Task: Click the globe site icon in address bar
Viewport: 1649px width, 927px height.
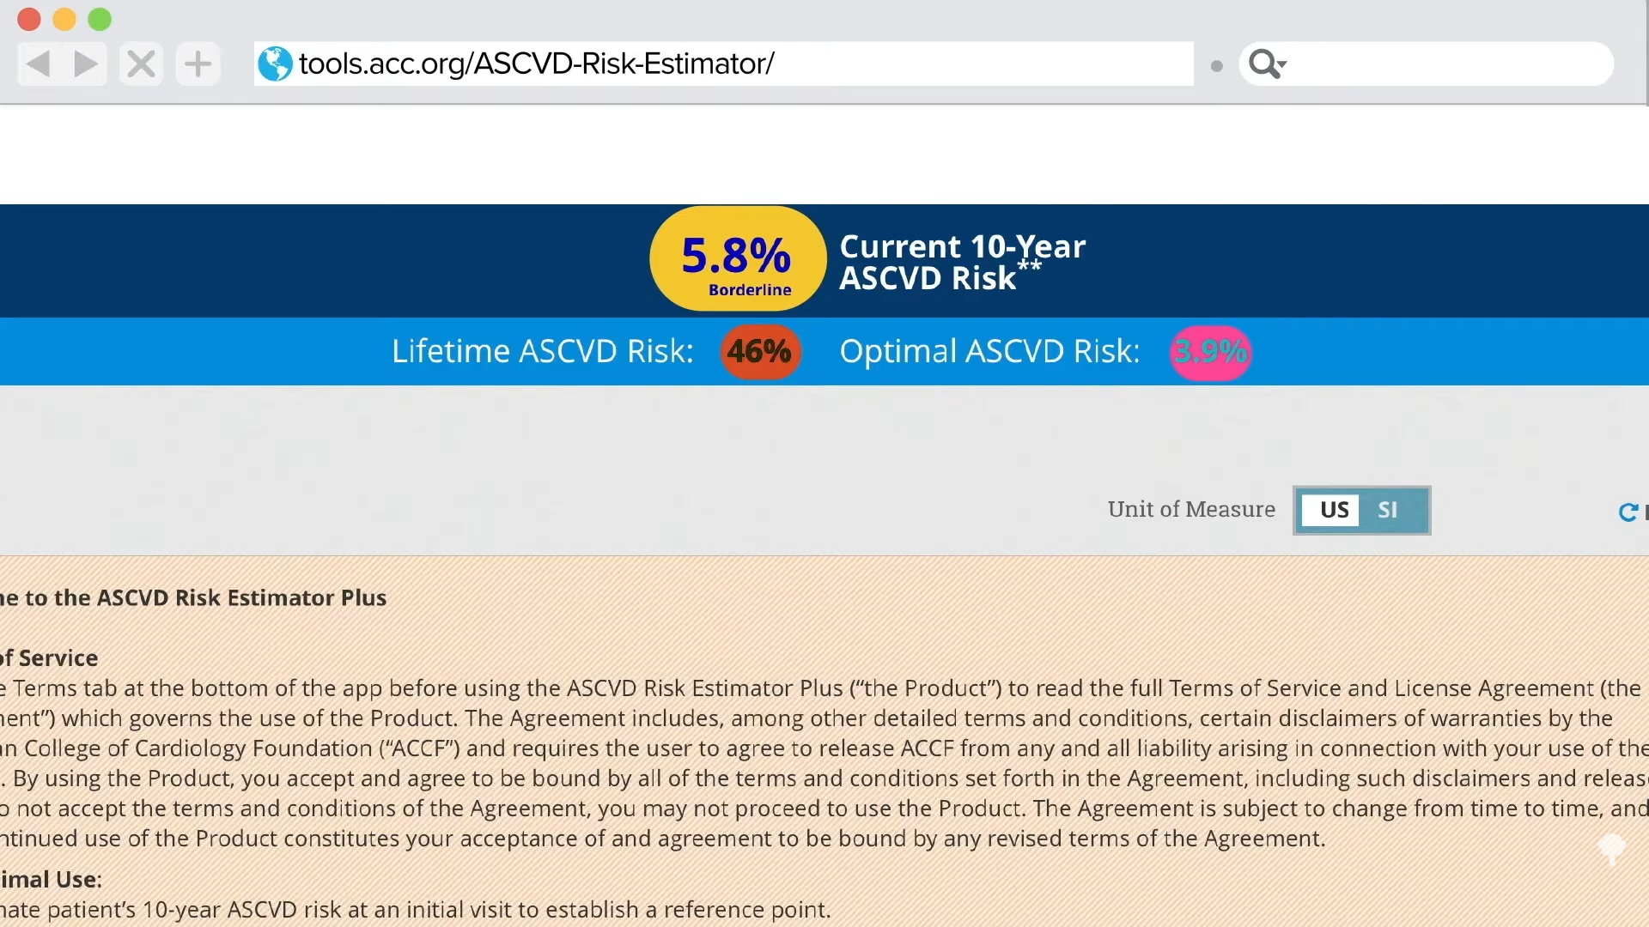Action: pyautogui.click(x=275, y=64)
